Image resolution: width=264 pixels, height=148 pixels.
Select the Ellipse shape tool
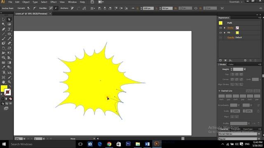(9, 34)
